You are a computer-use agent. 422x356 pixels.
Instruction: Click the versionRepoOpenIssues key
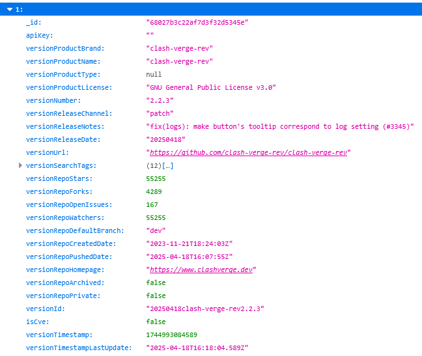69,204
